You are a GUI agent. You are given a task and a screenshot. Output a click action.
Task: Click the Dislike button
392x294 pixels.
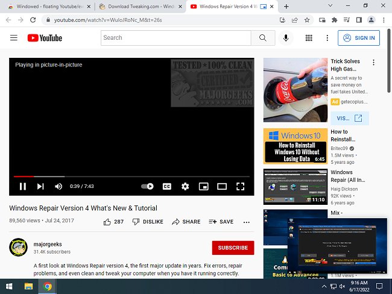coord(148,222)
